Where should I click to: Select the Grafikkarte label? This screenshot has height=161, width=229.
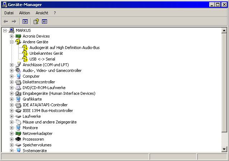[32, 99]
